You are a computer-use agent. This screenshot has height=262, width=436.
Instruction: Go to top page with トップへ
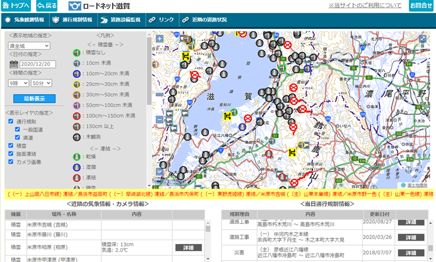16,6
